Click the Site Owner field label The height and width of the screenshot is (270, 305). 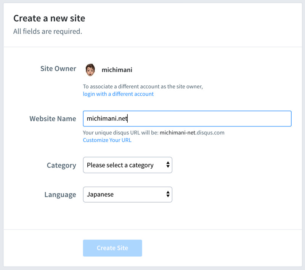point(58,69)
